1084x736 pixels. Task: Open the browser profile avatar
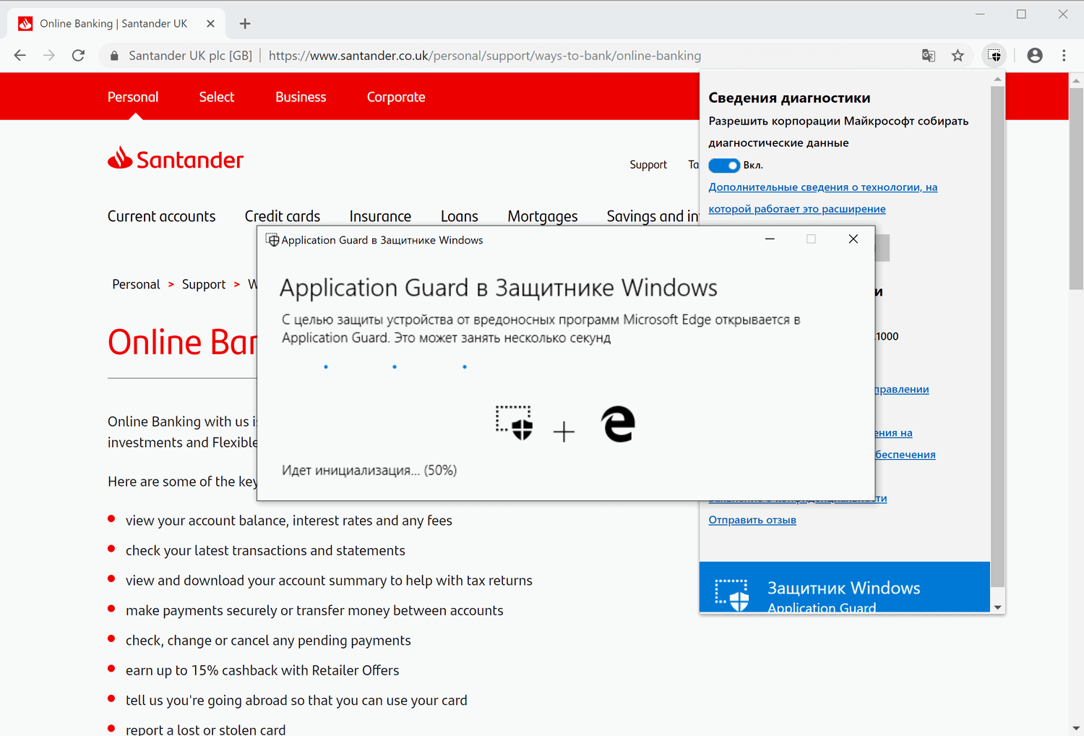coord(1034,55)
